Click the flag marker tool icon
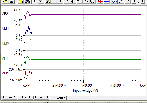This screenshot has width=147, height=103. coord(128,1)
